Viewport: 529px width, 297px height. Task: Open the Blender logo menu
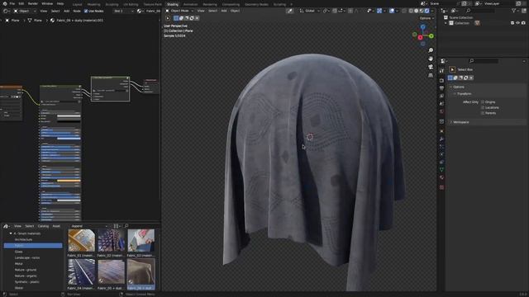(5, 3)
